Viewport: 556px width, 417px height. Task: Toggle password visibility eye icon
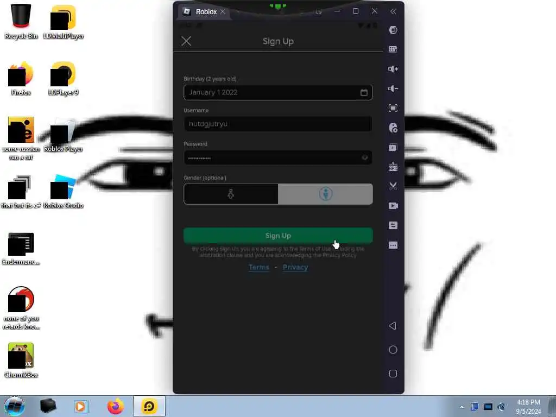364,157
